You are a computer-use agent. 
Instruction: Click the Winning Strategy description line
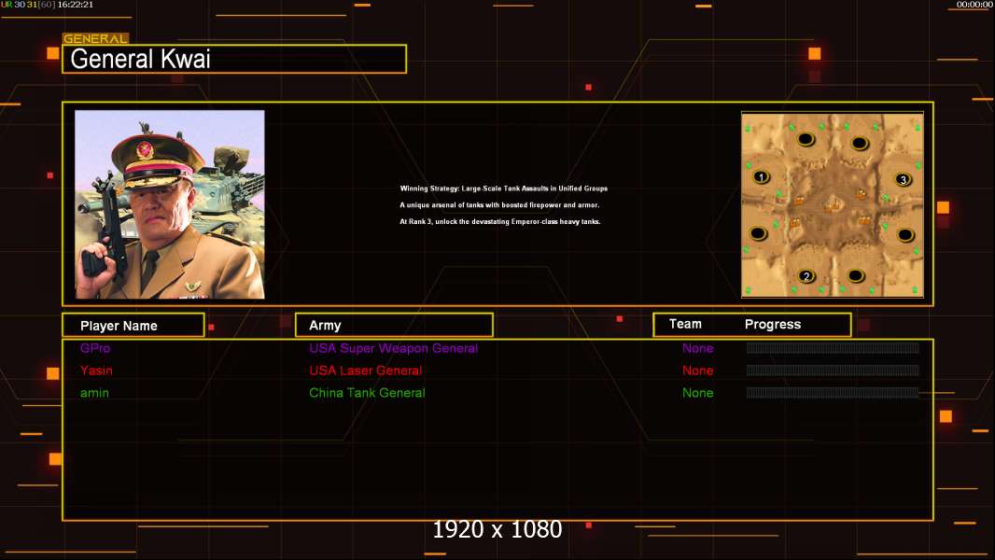click(503, 189)
